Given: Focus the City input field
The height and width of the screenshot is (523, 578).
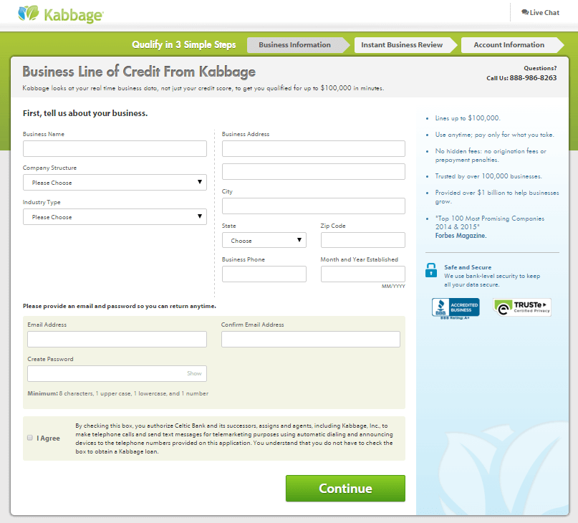Looking at the screenshot, I should (x=313, y=206).
